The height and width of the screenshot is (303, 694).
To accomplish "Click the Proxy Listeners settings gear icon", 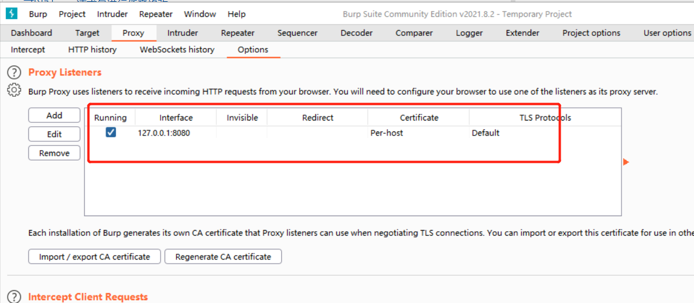I will click(x=14, y=90).
